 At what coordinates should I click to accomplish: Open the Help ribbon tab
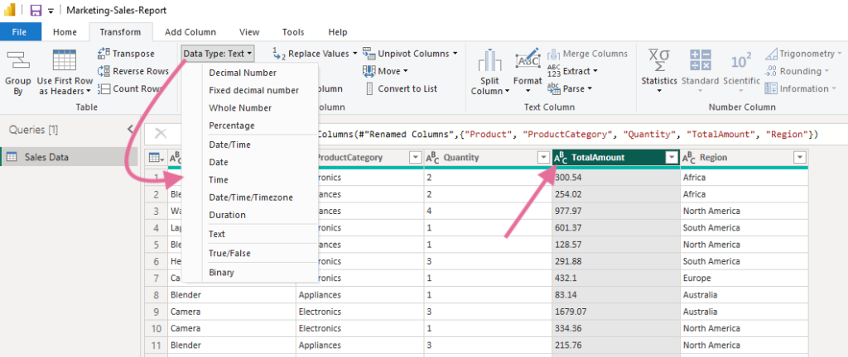tap(338, 32)
